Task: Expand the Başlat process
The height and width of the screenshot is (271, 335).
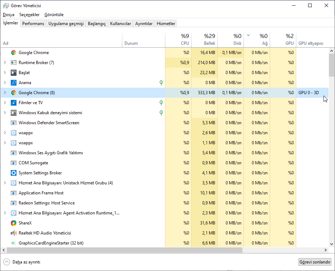Action: (5, 73)
